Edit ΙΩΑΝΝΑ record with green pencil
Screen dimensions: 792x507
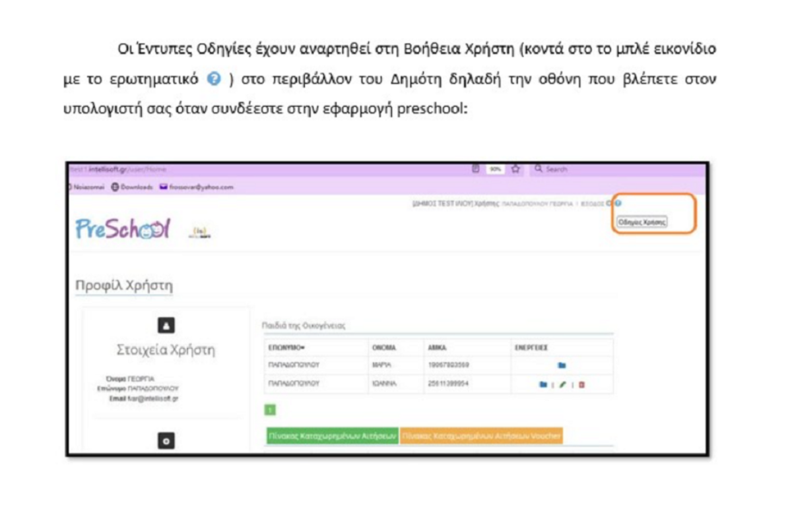(562, 384)
